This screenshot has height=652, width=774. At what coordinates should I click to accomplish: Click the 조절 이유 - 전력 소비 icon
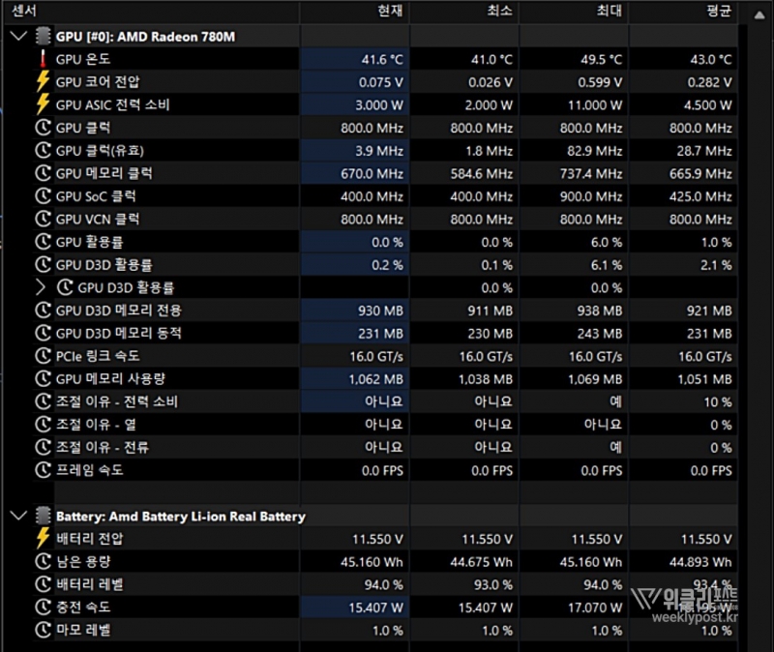(43, 401)
